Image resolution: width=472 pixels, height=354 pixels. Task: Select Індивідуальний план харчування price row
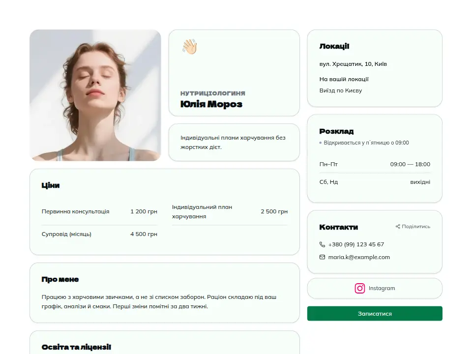pyautogui.click(x=230, y=211)
